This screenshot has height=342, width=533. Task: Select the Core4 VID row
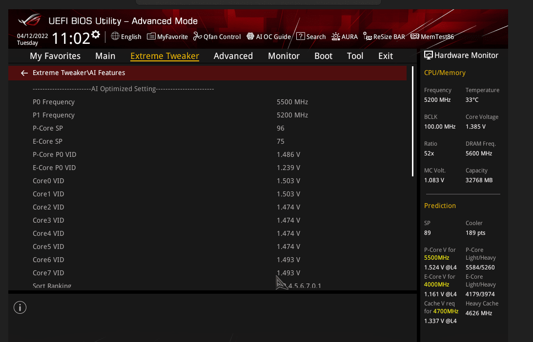pyautogui.click(x=207, y=233)
